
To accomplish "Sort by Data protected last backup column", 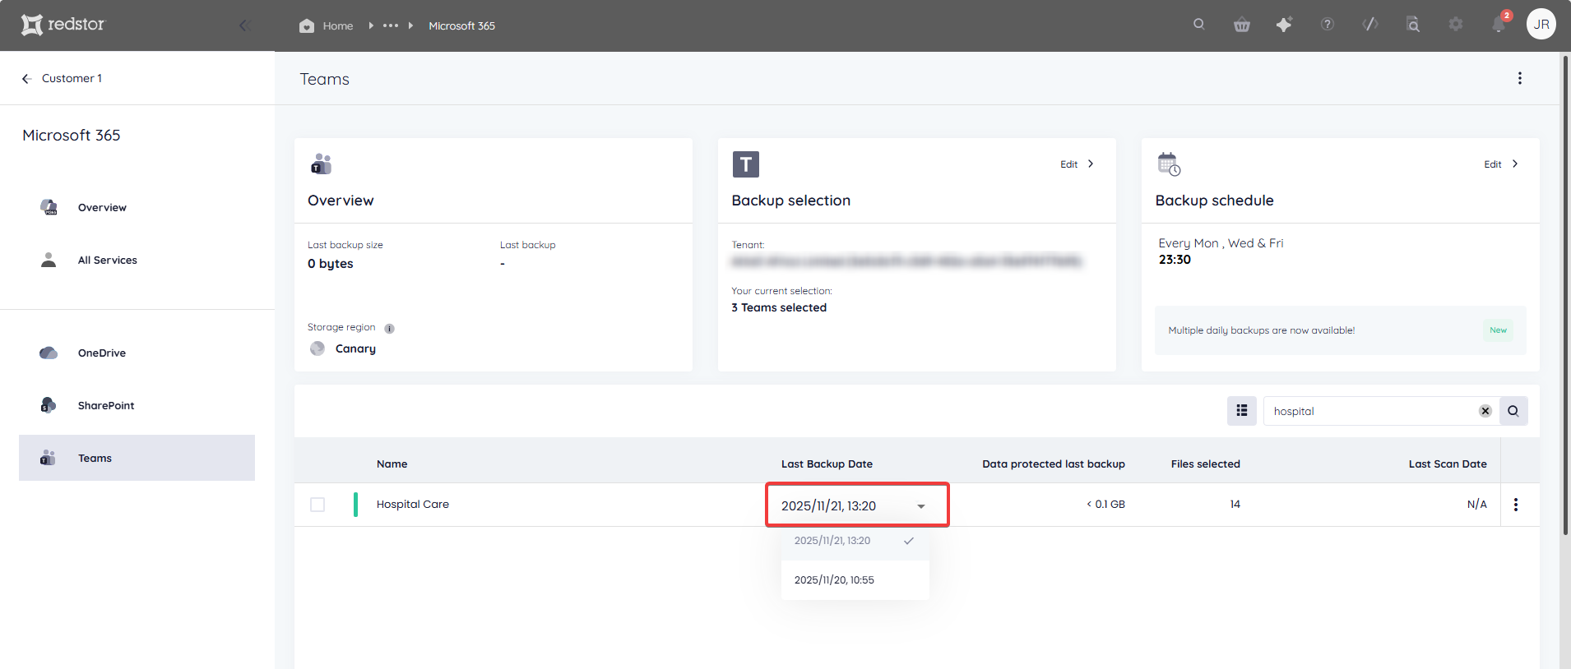I will pyautogui.click(x=1054, y=464).
